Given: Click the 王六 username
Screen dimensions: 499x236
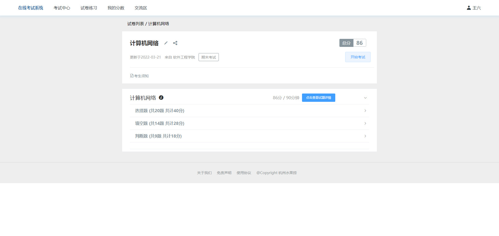Looking at the screenshot, I should pos(477,8).
